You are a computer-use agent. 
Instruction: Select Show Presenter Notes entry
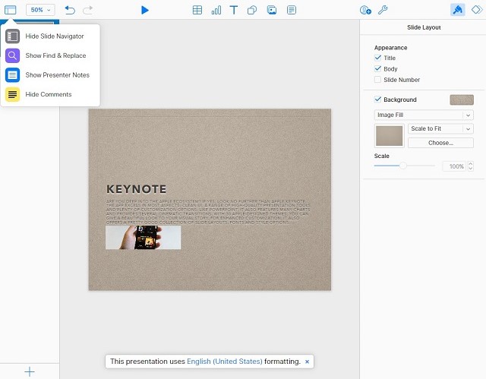50,75
